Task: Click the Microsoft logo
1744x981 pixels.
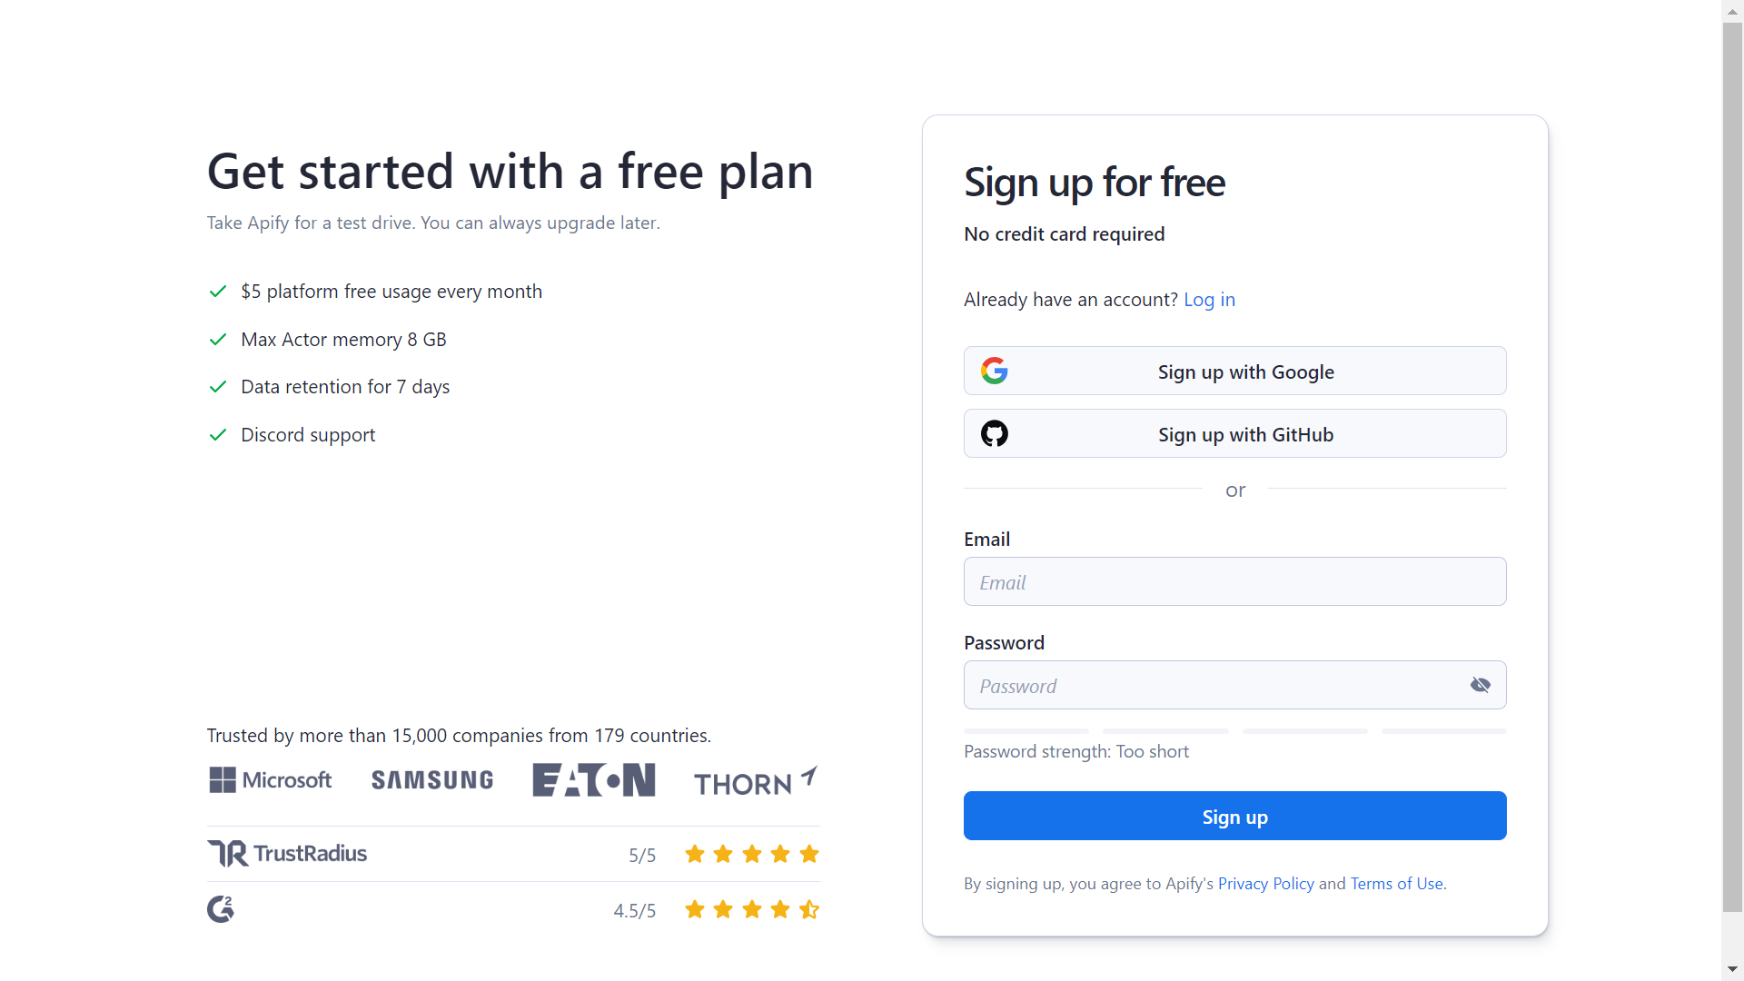Action: (271, 780)
